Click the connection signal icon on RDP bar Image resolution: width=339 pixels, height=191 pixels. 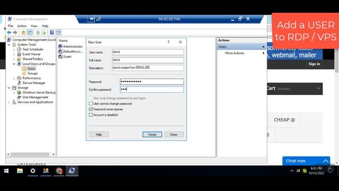click(99, 19)
